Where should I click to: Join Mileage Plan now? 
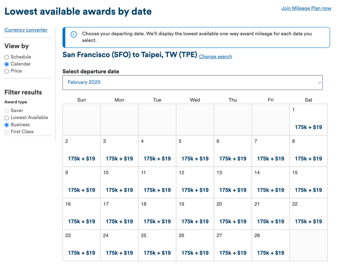tap(306, 8)
